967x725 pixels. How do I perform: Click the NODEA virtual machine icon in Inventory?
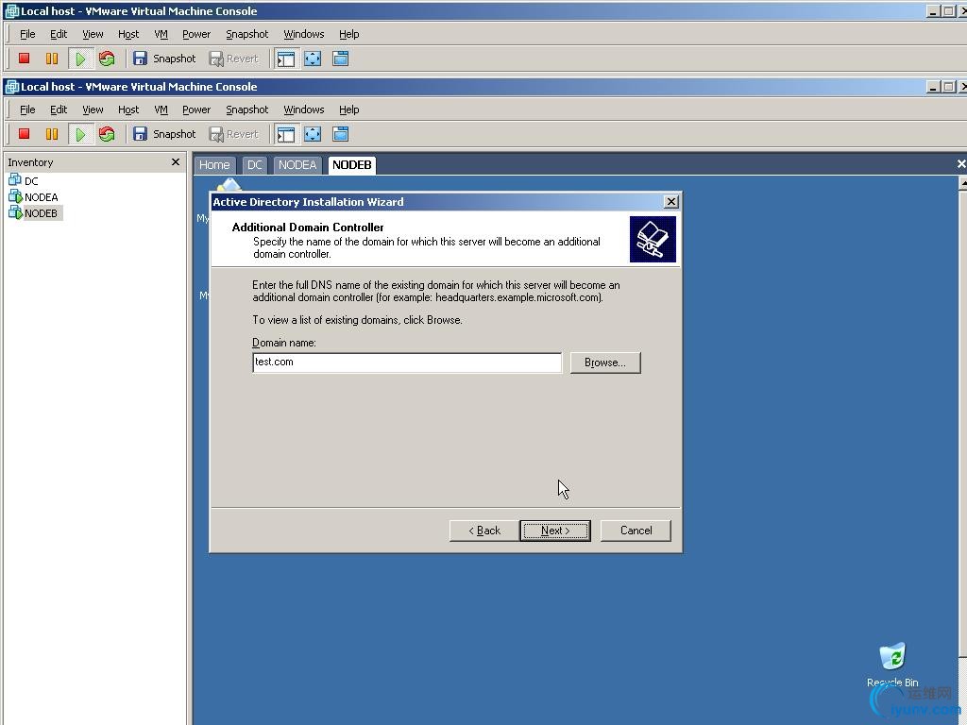click(15, 196)
